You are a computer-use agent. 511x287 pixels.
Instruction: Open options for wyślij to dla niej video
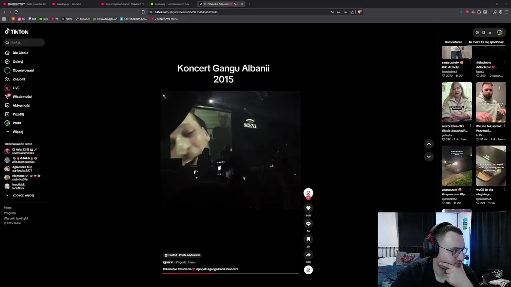pyautogui.click(x=504, y=190)
